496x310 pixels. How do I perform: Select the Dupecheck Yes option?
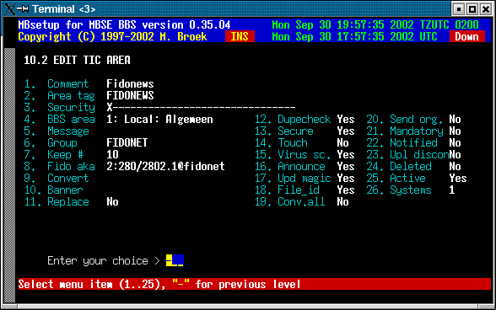click(346, 119)
